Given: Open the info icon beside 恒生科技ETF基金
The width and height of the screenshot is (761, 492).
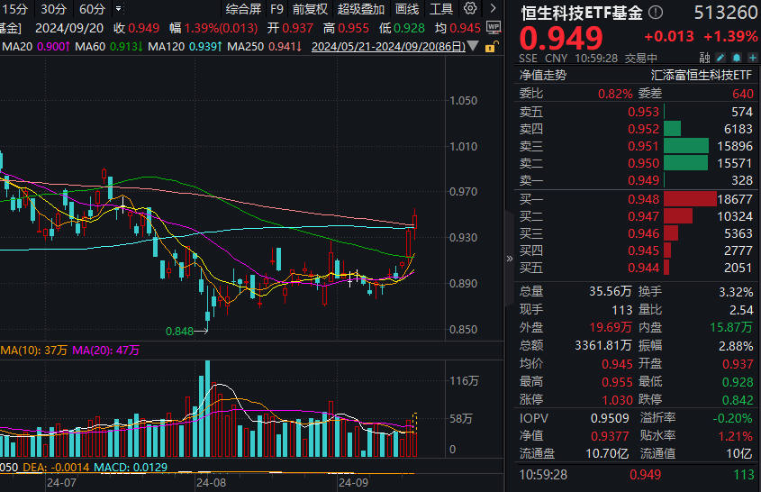Looking at the screenshot, I should click(x=656, y=12).
